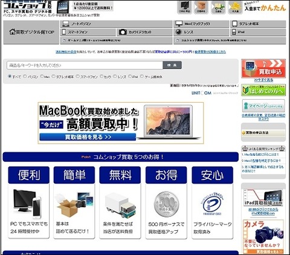This screenshot has width=290, height=255.
Task: Select the パソコン radio button
Action: pyautogui.click(x=25, y=76)
